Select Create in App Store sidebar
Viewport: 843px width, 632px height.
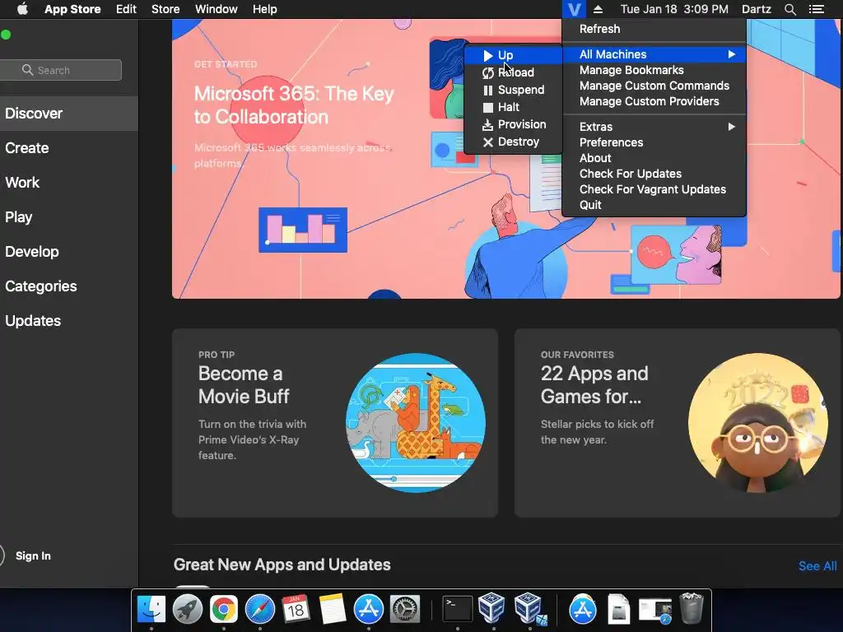[69, 148]
